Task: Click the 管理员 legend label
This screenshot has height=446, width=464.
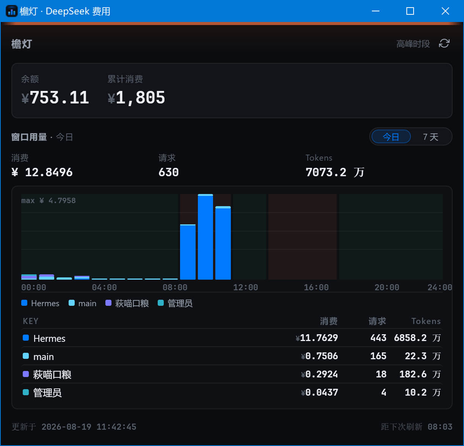Action: pyautogui.click(x=180, y=303)
